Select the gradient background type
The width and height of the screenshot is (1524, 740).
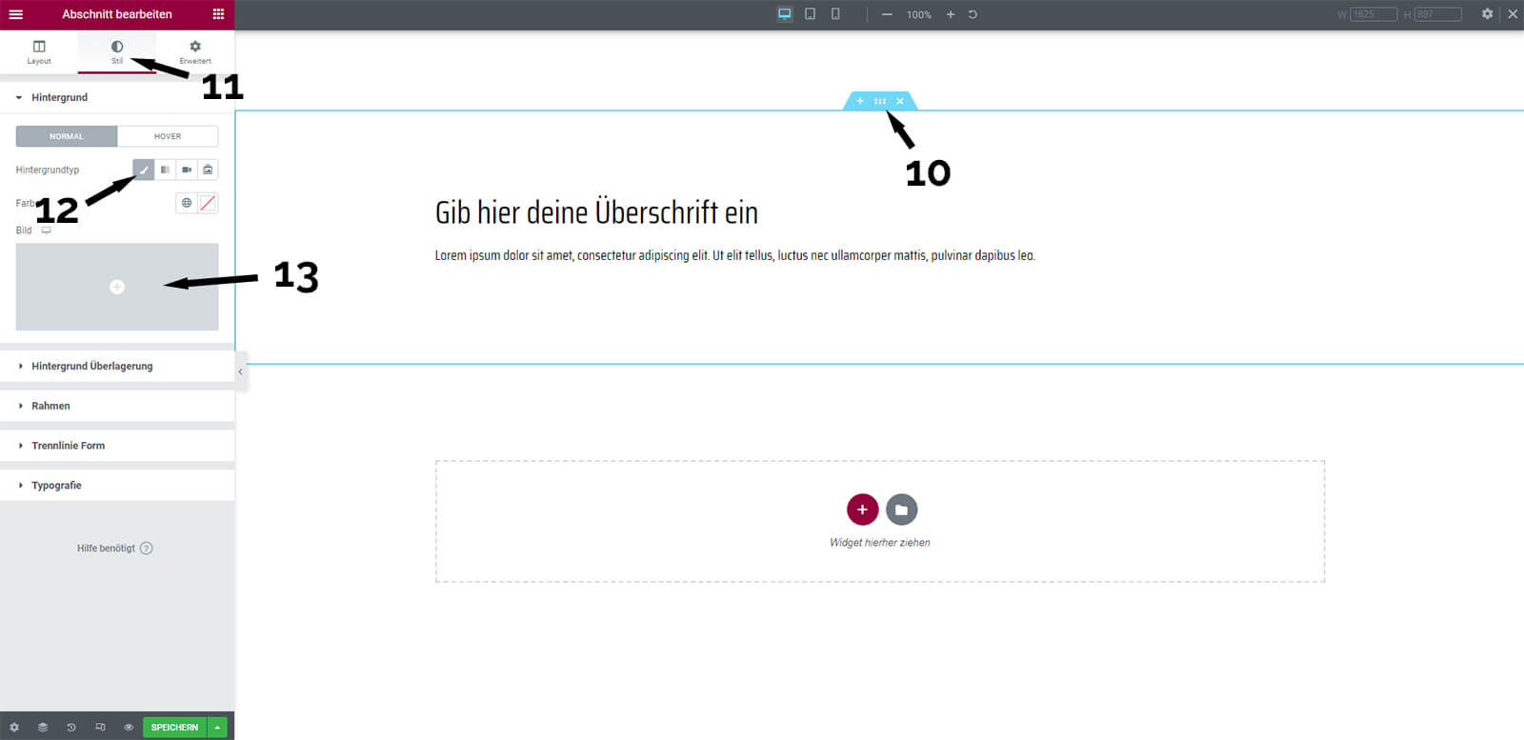(165, 170)
